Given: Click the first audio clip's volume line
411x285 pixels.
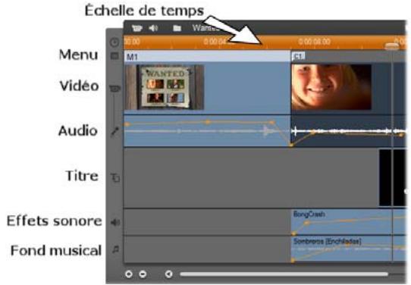Looking at the screenshot, I should point(207,122).
